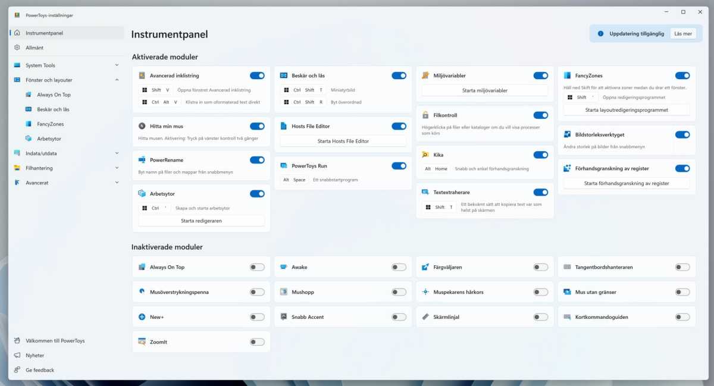Open the Allmänt settings page
This screenshot has height=386, width=714.
[35, 48]
